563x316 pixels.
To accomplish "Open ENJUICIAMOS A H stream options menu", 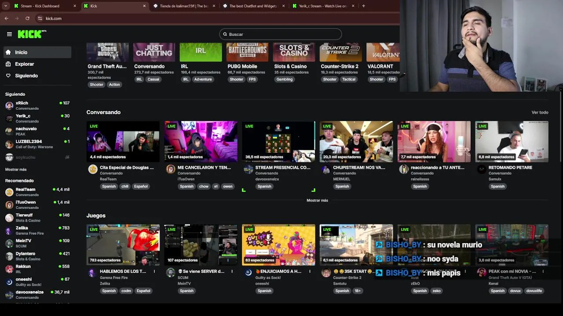I will tap(310, 272).
